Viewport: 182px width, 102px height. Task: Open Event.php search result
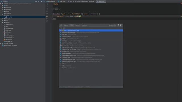click(x=91, y=41)
